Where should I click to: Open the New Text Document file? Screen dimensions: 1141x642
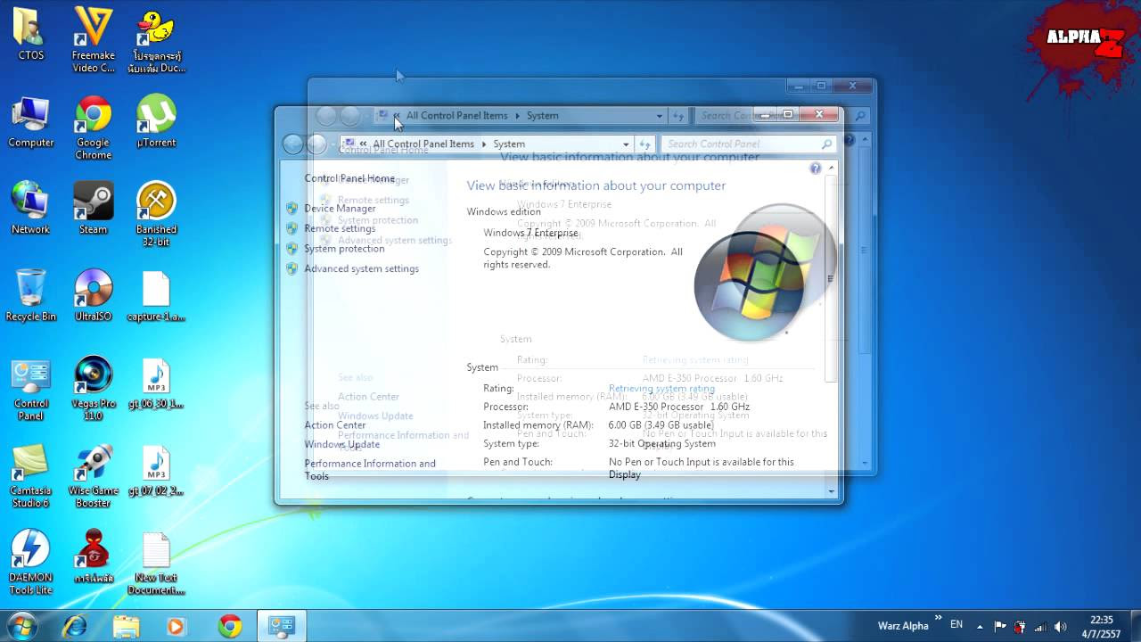(x=155, y=563)
